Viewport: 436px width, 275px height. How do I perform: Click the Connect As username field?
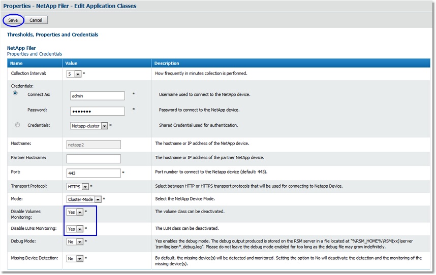(x=98, y=96)
